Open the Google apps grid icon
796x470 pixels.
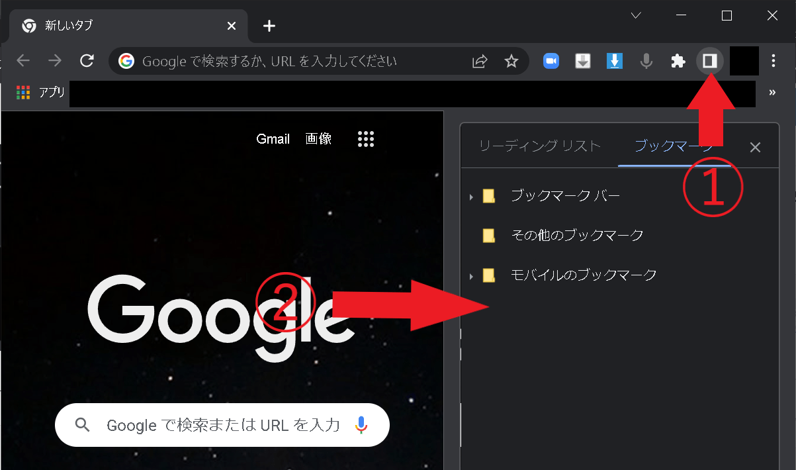pos(366,139)
